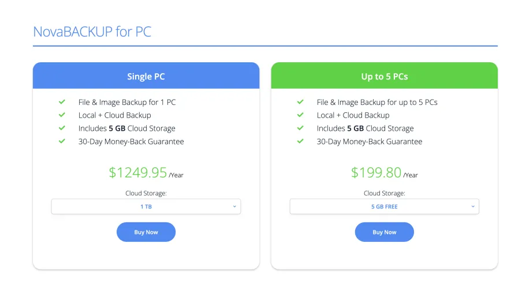The width and height of the screenshot is (522, 288).
Task: Click checkmark by 5 PCs plan Local + Cloud Backup
Action: 300,115
